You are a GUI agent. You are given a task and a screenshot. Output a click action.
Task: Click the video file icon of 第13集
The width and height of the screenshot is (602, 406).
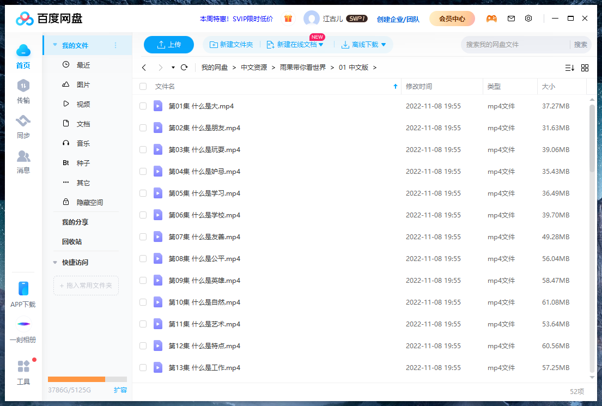158,368
